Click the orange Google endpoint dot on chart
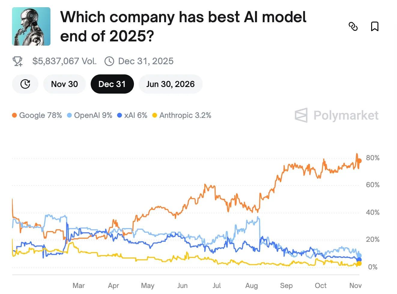The height and width of the screenshot is (294, 397). 359,161
